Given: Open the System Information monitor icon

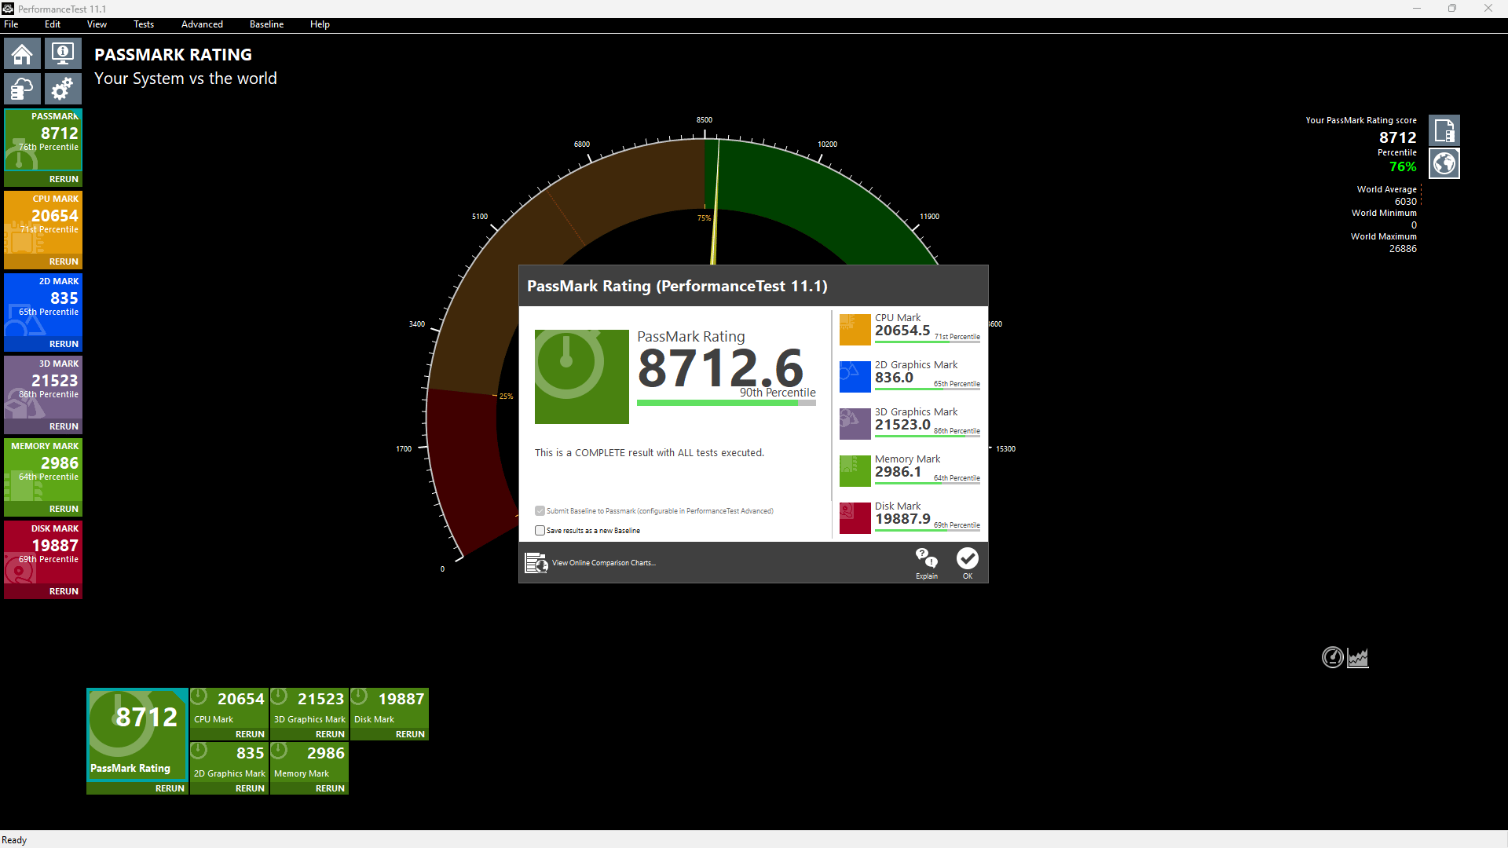Looking at the screenshot, I should pyautogui.click(x=63, y=54).
